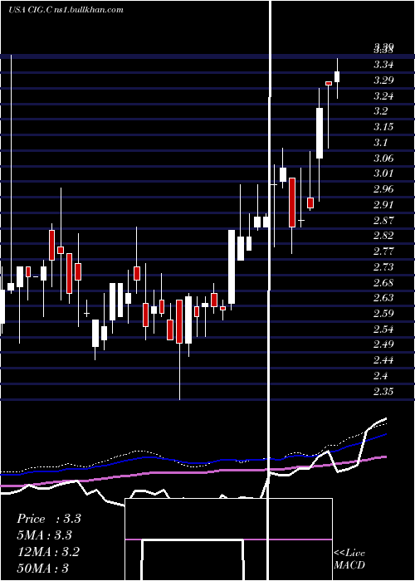415x581 pixels.
Task: Click the 3.29 price axis label
Action: click(383, 81)
